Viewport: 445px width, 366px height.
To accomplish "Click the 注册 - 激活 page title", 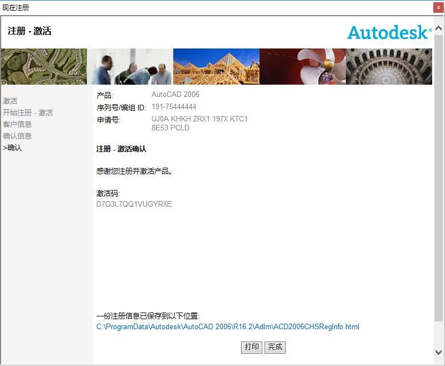I will click(30, 31).
